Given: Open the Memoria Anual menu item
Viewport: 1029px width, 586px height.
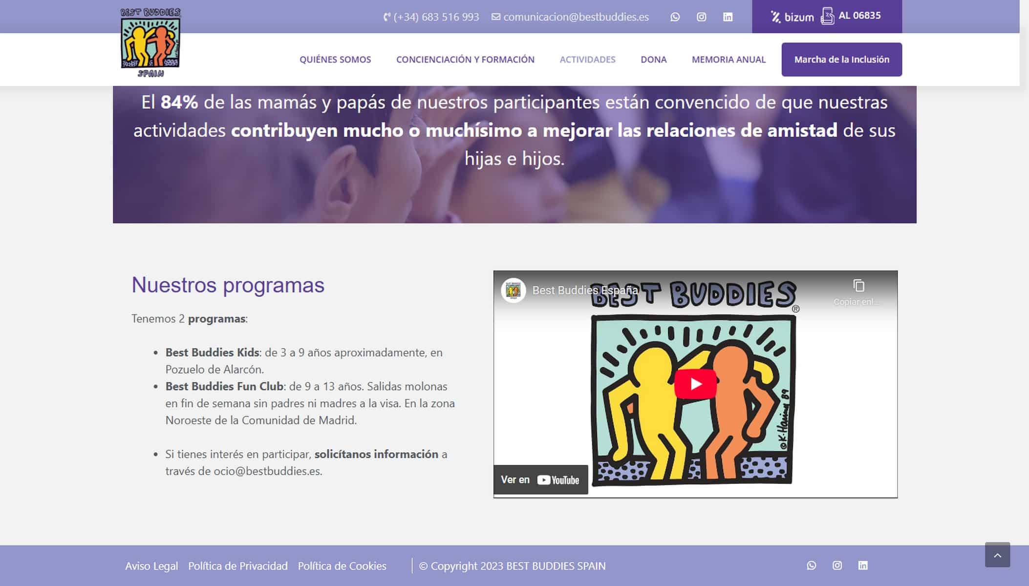Looking at the screenshot, I should point(729,60).
